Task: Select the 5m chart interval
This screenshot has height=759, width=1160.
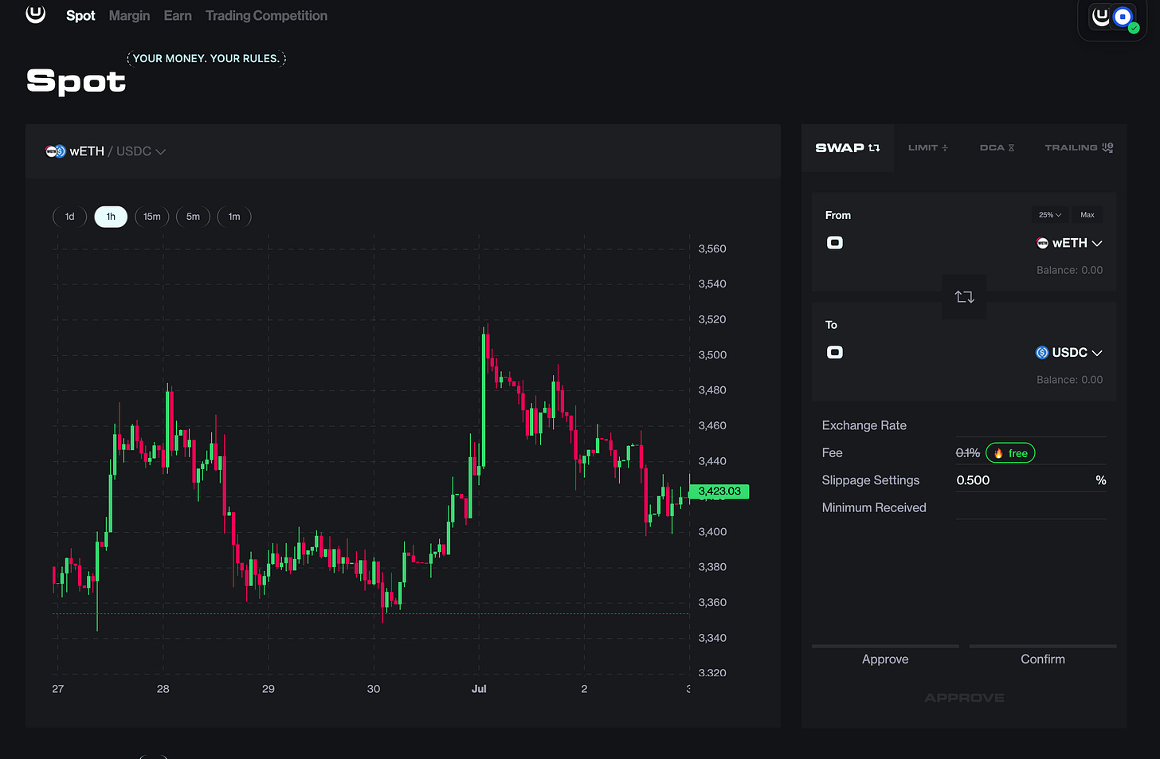Action: coord(193,217)
